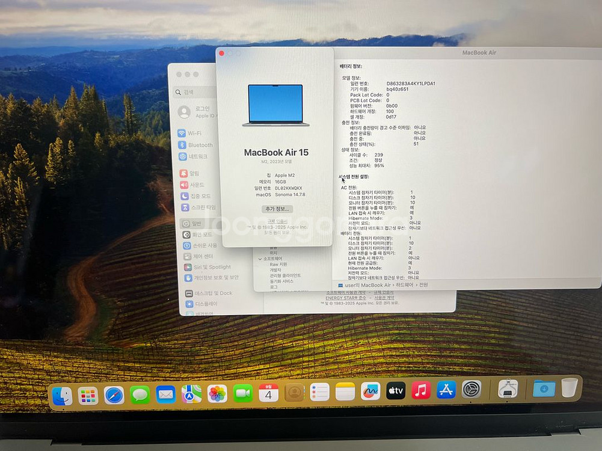602x451 pixels.
Task: Open 데스크탑 및 Dock settings
Action: point(209,293)
